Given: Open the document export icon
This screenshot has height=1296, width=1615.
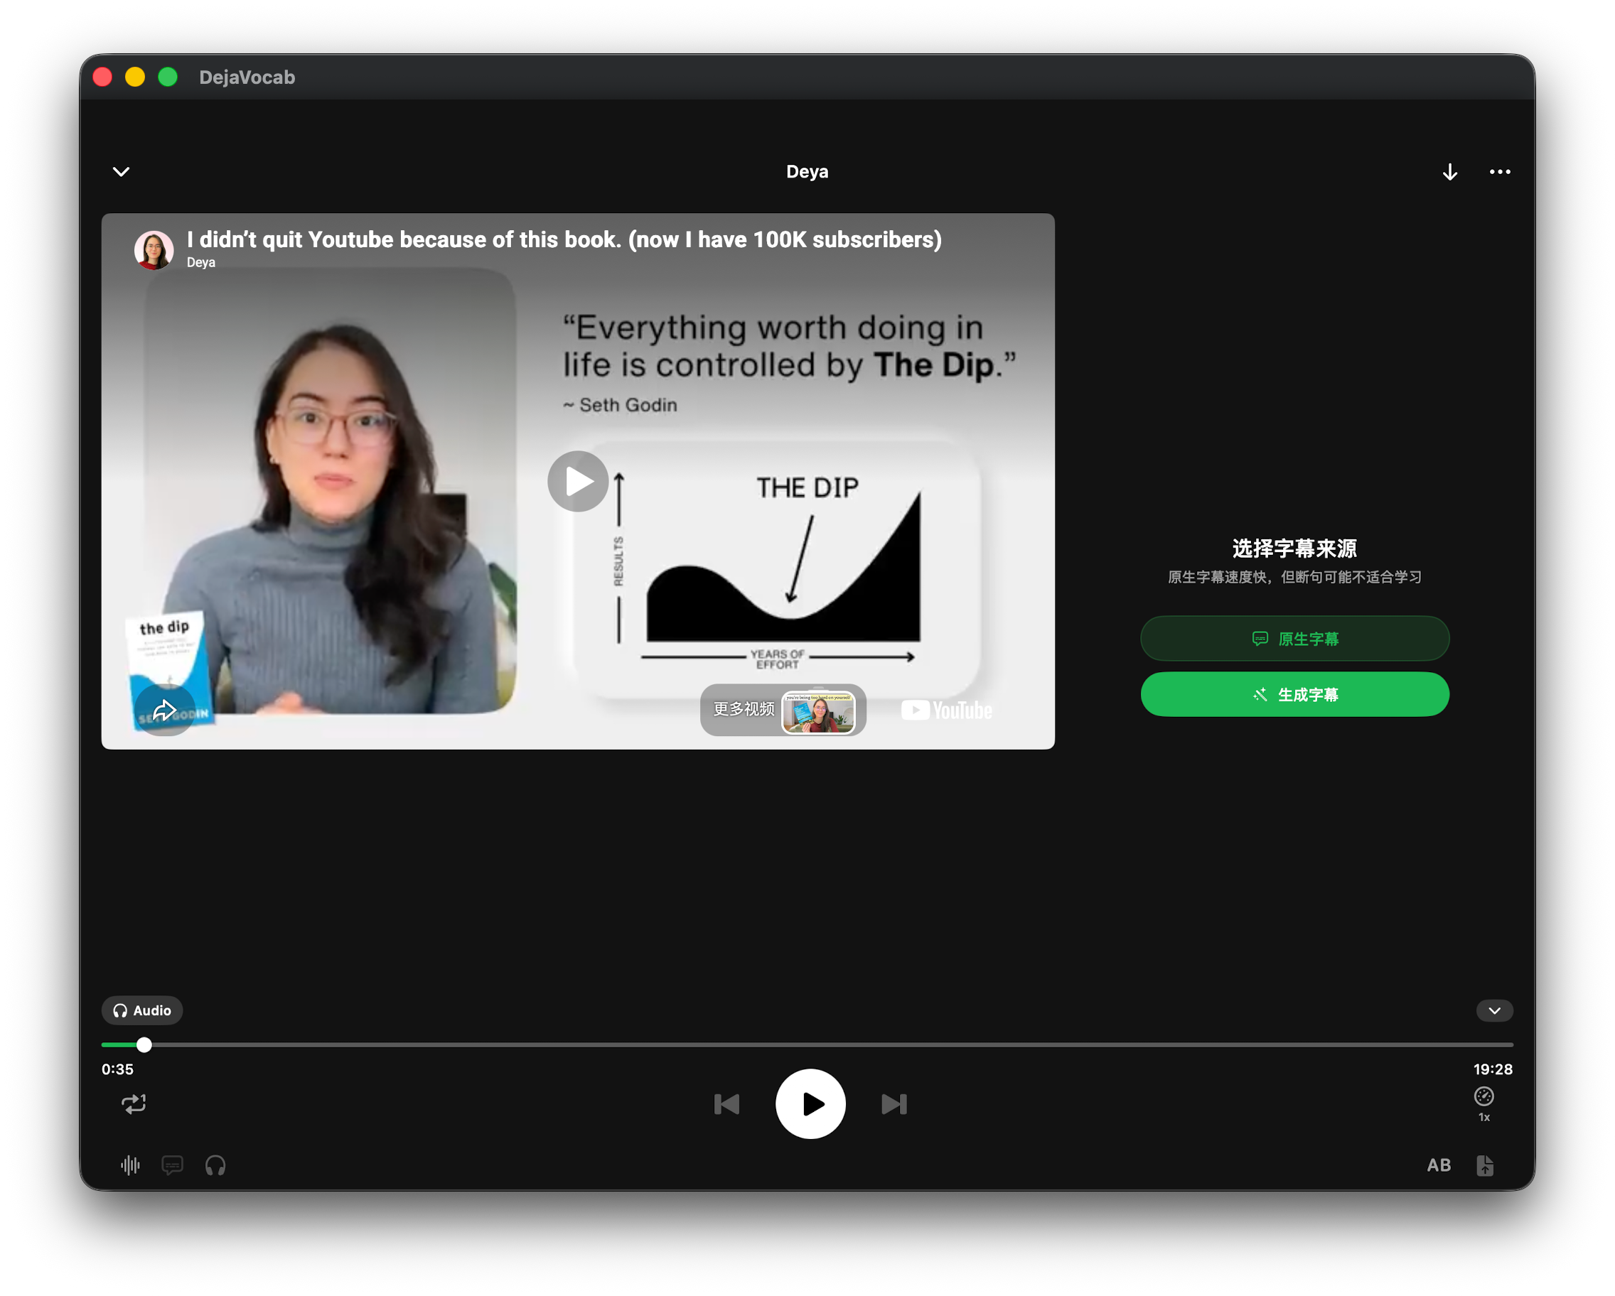Looking at the screenshot, I should [x=1485, y=1165].
